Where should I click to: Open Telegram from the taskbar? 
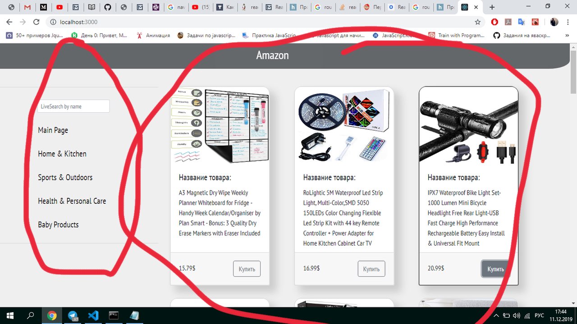click(x=73, y=315)
